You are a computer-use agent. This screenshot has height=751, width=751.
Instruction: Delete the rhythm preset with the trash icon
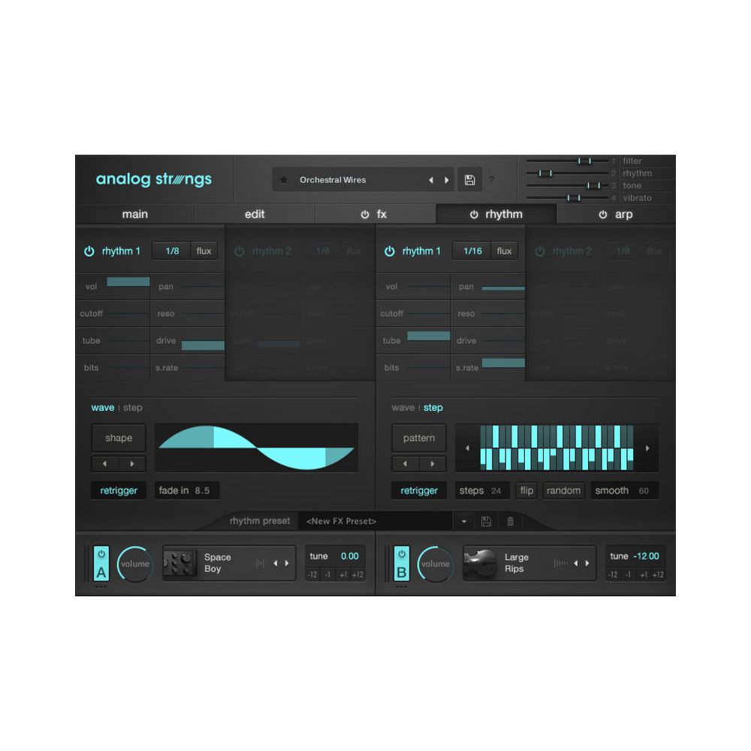click(x=511, y=520)
